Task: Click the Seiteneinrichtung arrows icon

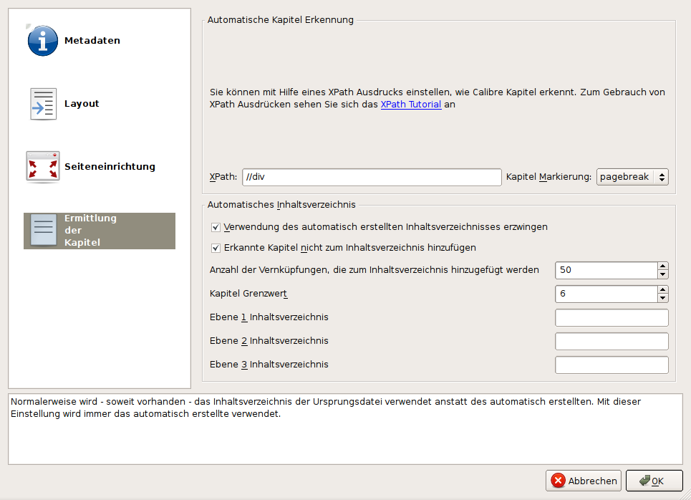Action: pos(42,167)
